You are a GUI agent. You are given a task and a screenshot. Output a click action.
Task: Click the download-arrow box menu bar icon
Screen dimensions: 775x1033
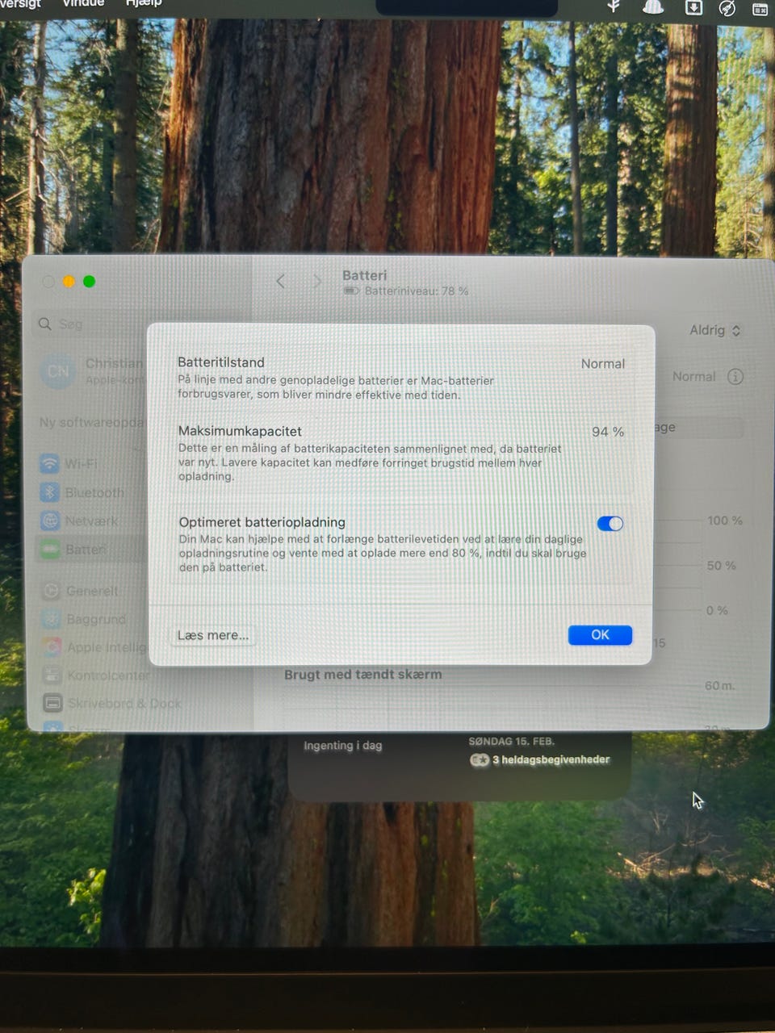[693, 7]
